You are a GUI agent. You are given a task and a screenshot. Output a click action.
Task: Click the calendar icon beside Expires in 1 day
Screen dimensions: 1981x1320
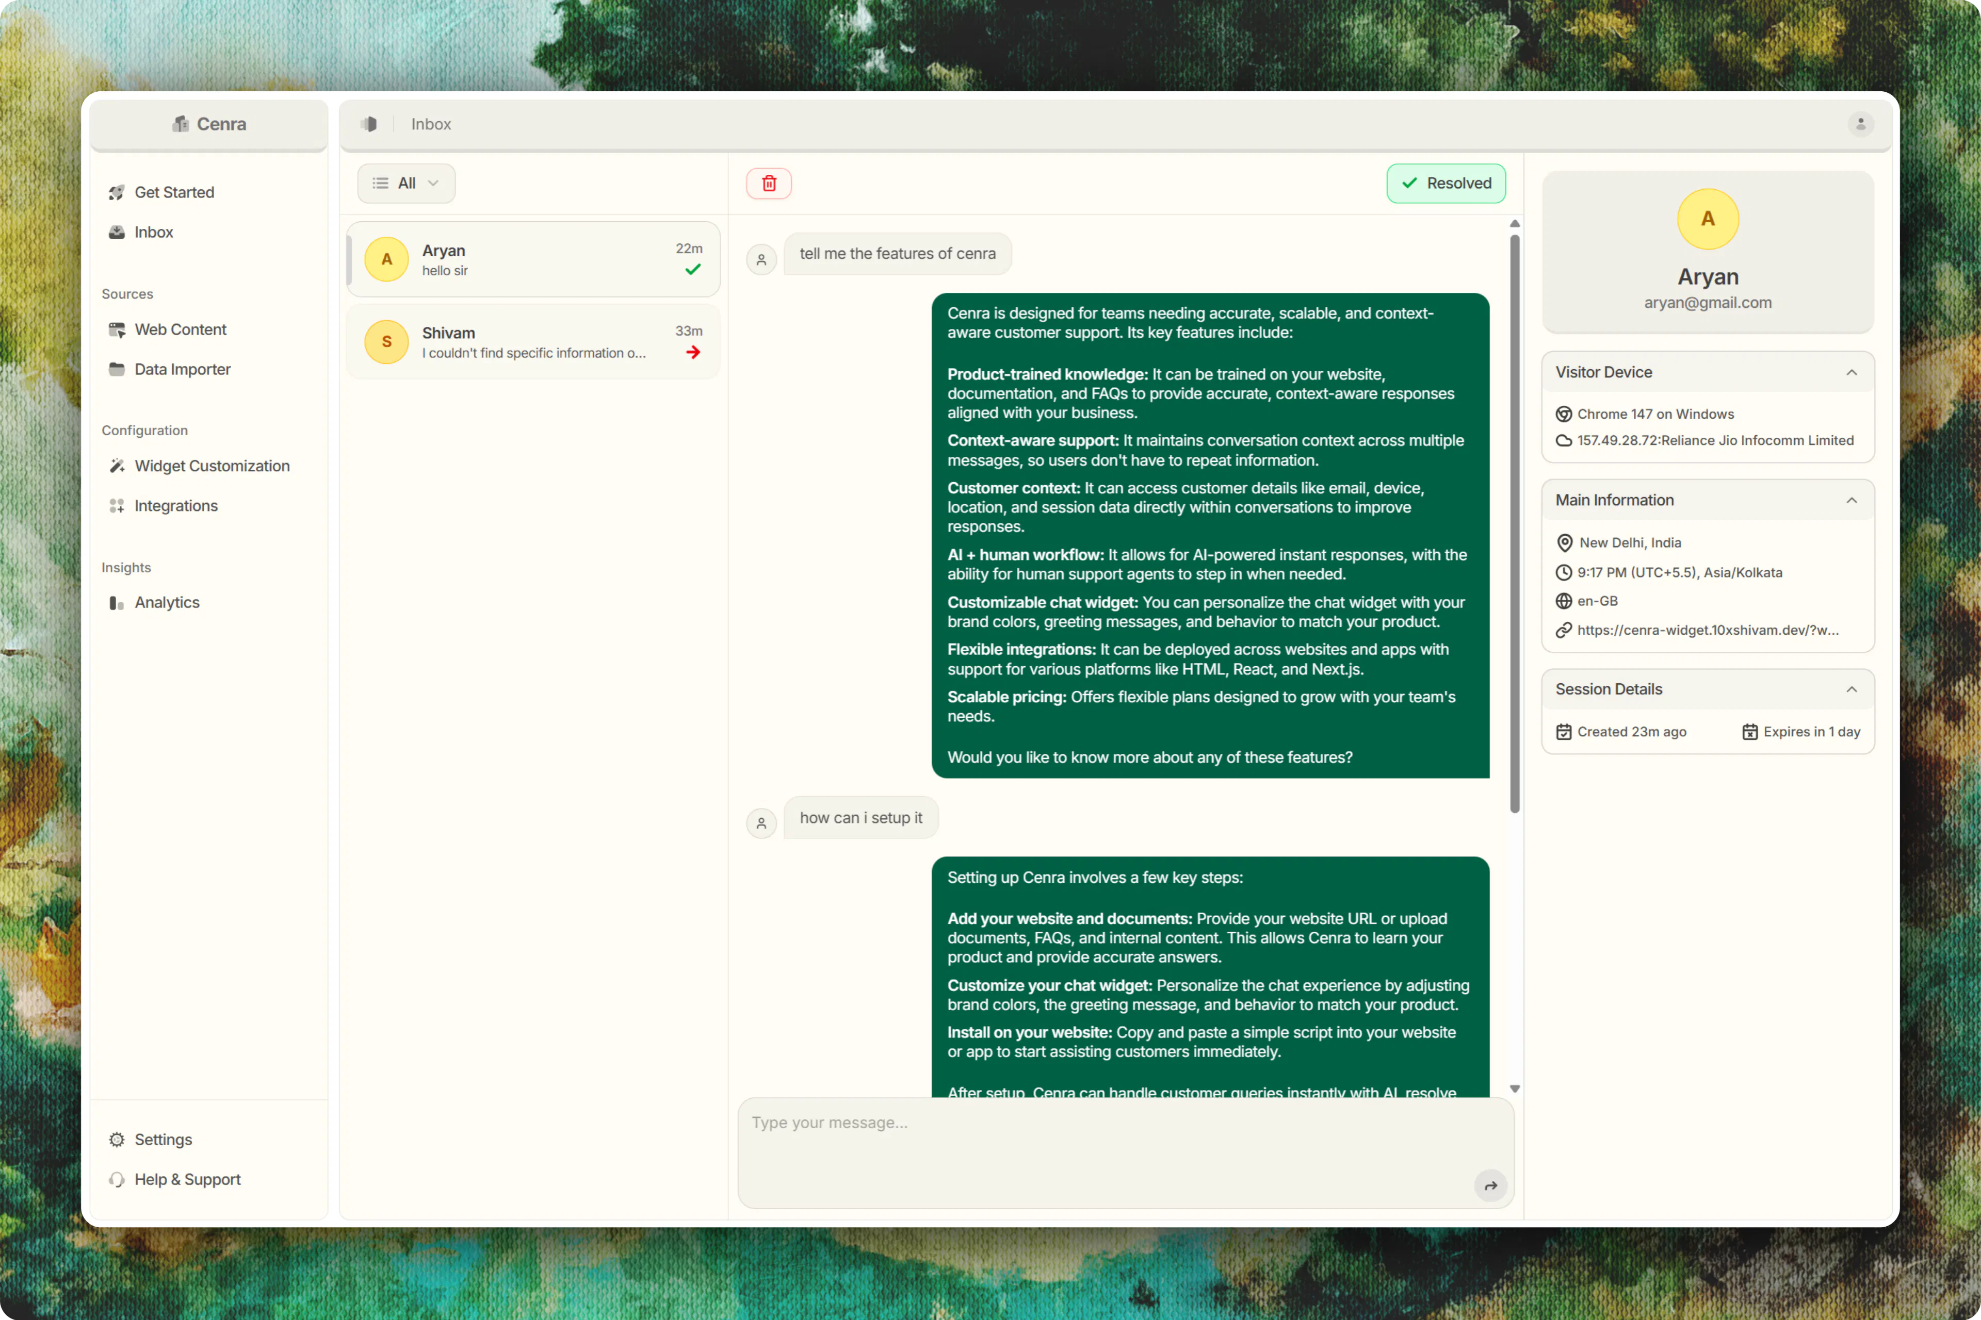[x=1749, y=732]
